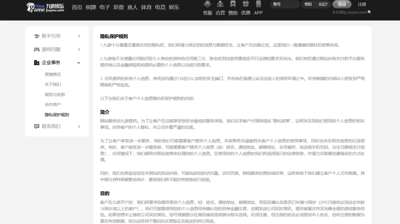Open the 合作商户 sidebar link
Viewport: 400px width, 224px height.
(53, 104)
